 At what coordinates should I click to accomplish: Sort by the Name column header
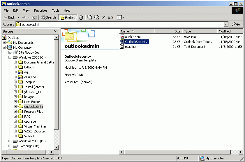(137, 31)
